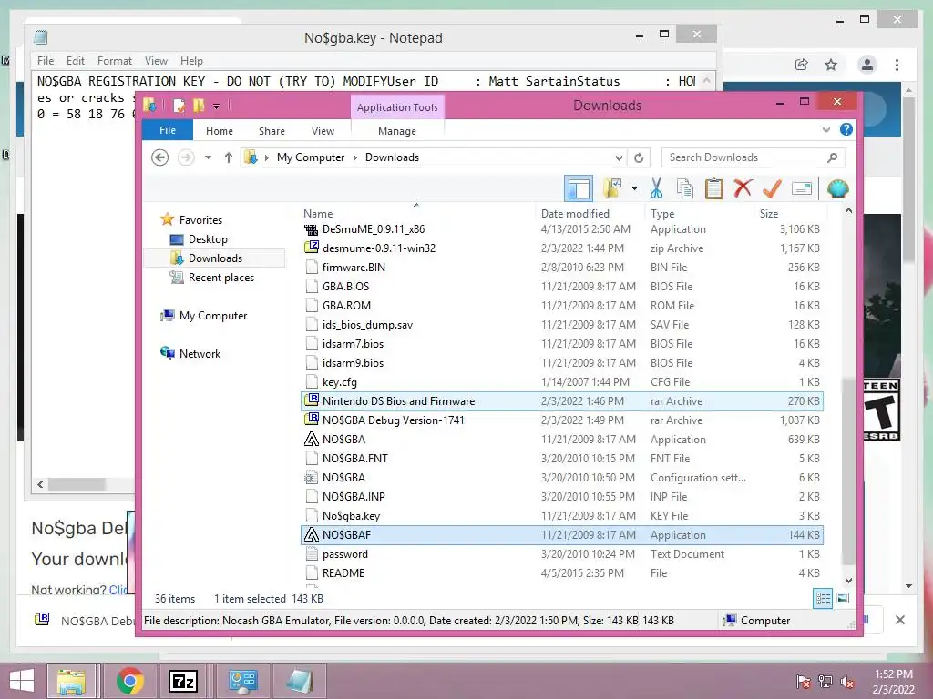Open recent locations dropdown arrow
Viewport: 933px width, 699px height.
point(208,157)
